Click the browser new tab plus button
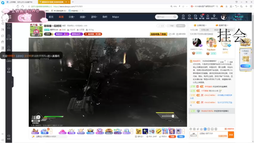254x143 pixels. [x=73, y=2]
